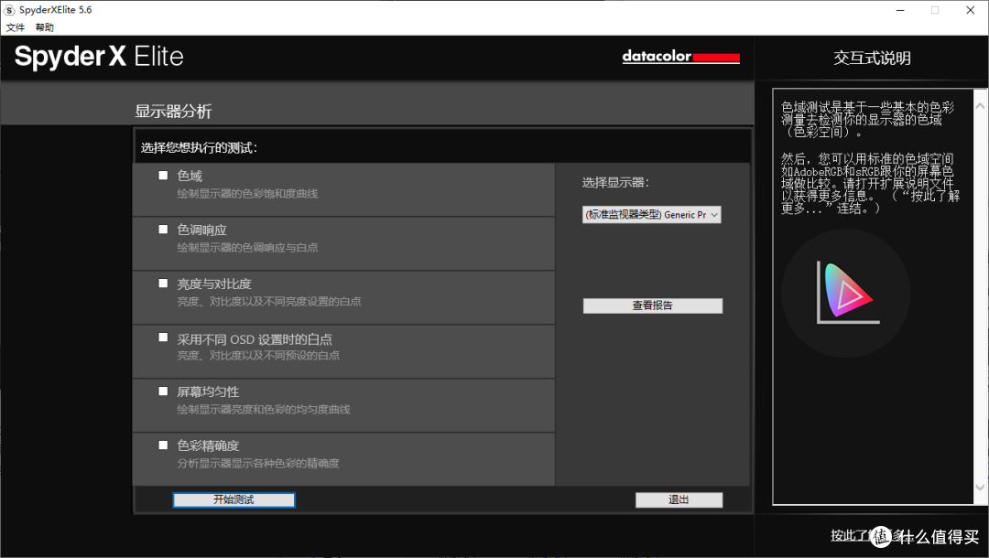Click the 交互式说明 panel heading

[872, 58]
